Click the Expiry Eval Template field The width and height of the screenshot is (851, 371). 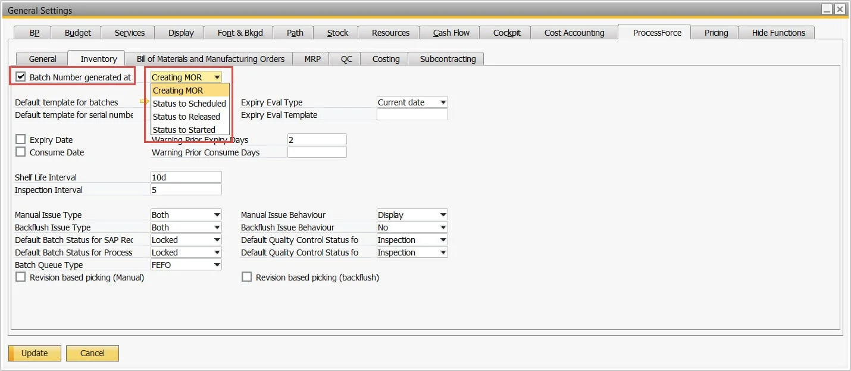(x=412, y=115)
